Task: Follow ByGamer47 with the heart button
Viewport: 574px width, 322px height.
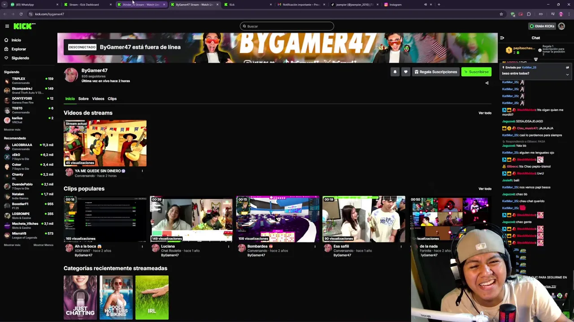Action: pyautogui.click(x=406, y=72)
